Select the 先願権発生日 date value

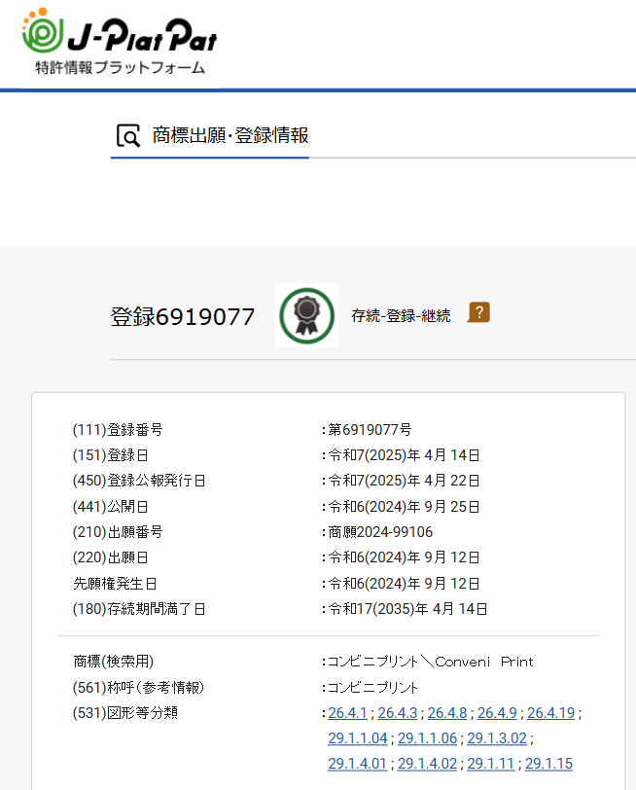pyautogui.click(x=405, y=584)
